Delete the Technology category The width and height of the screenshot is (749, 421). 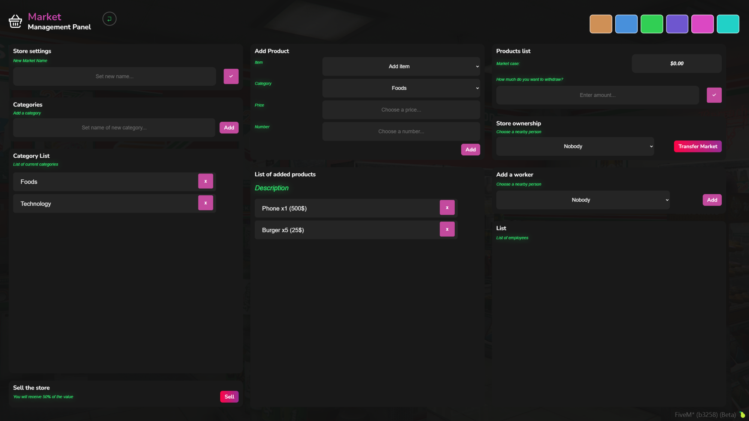206,203
